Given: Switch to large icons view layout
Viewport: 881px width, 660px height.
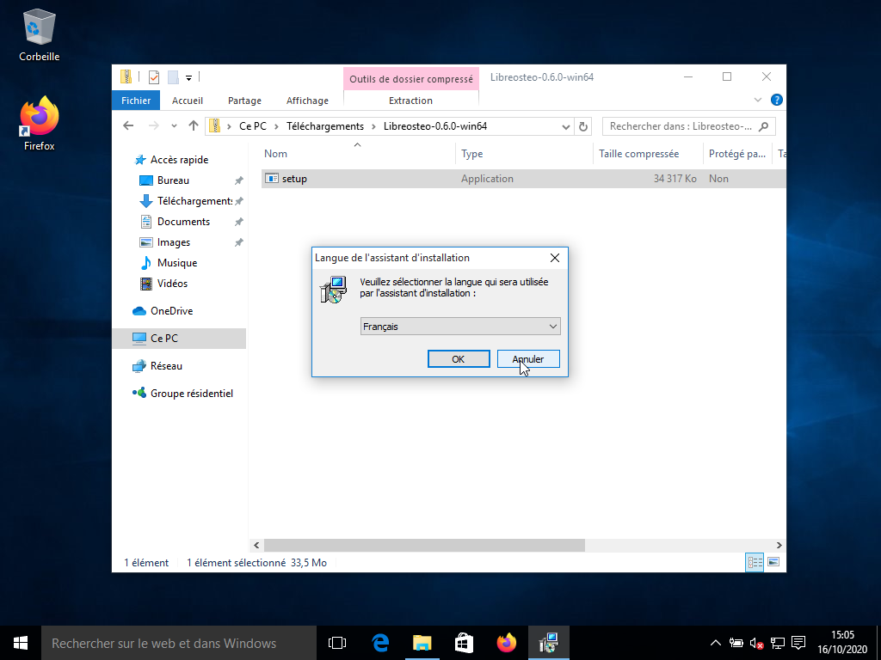Looking at the screenshot, I should [x=773, y=562].
